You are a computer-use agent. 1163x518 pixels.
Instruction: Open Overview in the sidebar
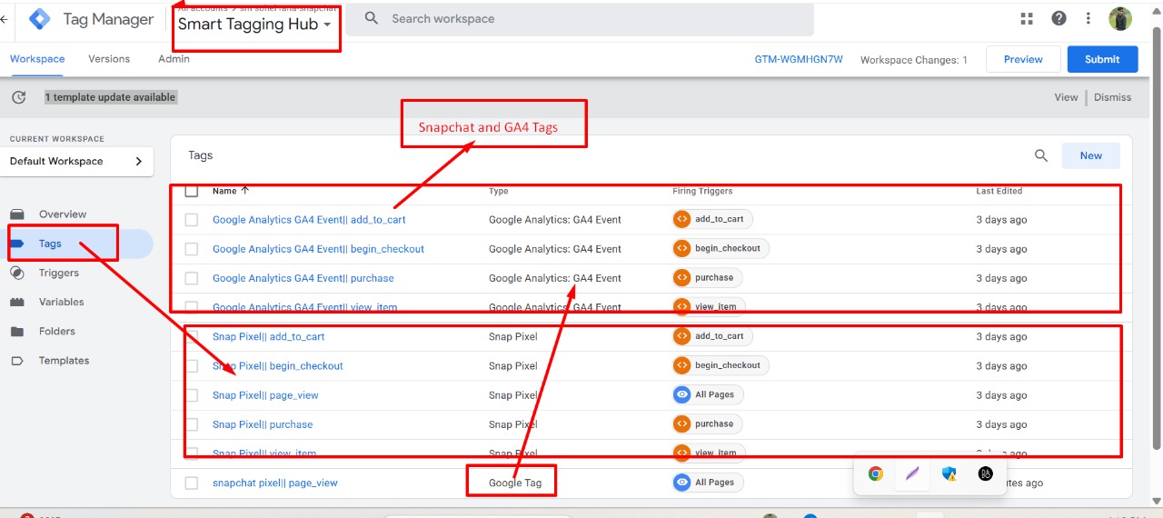pyautogui.click(x=63, y=214)
